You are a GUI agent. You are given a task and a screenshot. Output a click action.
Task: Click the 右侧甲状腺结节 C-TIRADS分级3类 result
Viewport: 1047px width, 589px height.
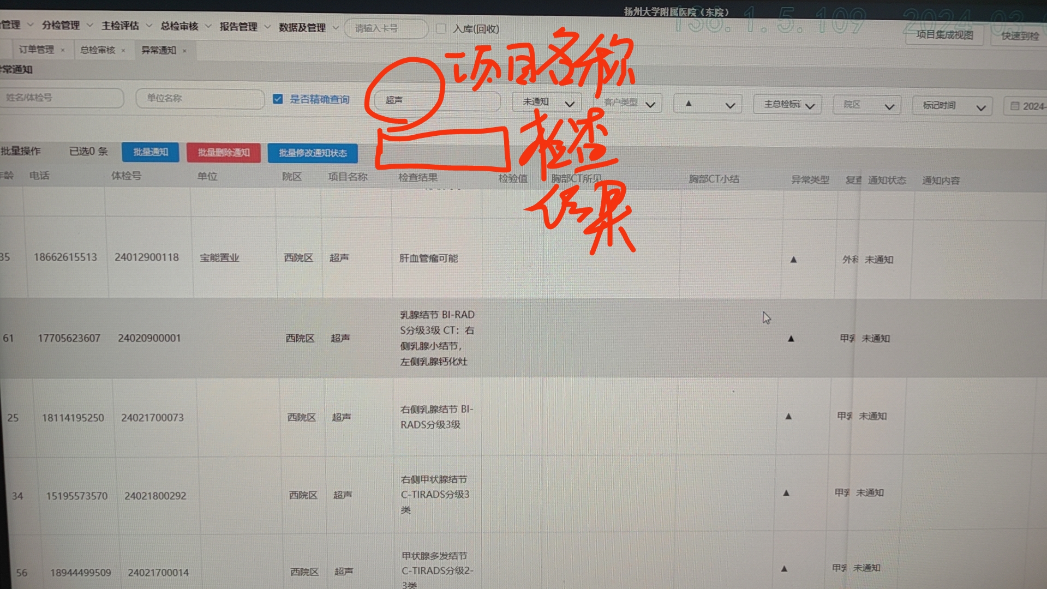click(x=434, y=495)
